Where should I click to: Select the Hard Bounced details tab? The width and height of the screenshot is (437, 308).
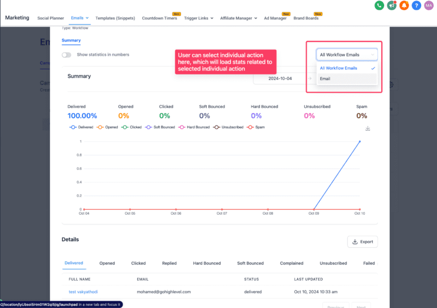207,263
